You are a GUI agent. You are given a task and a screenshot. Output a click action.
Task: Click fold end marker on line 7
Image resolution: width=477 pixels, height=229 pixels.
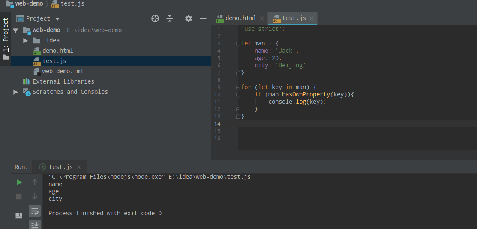[x=238, y=73]
